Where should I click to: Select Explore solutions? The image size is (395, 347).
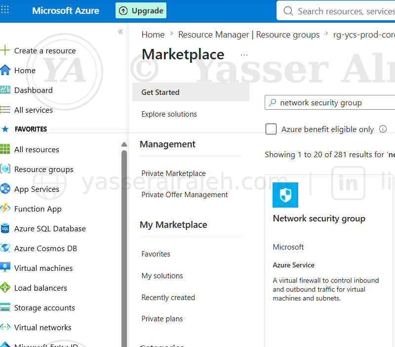169,114
